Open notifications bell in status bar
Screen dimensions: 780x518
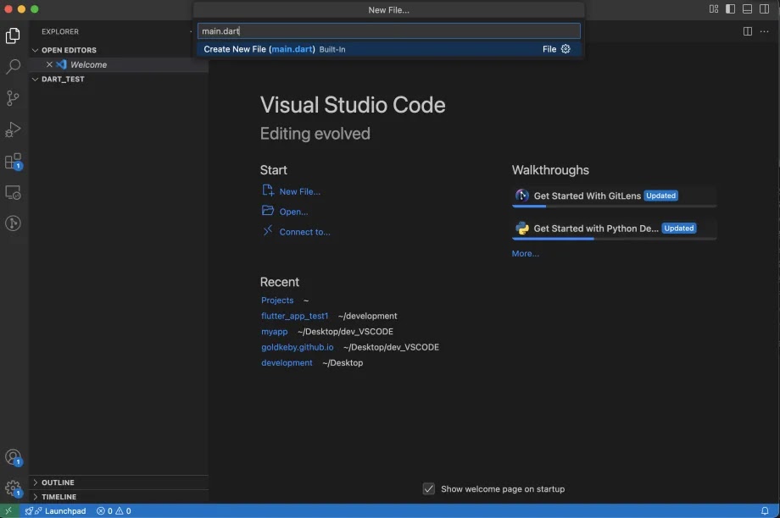click(x=765, y=510)
